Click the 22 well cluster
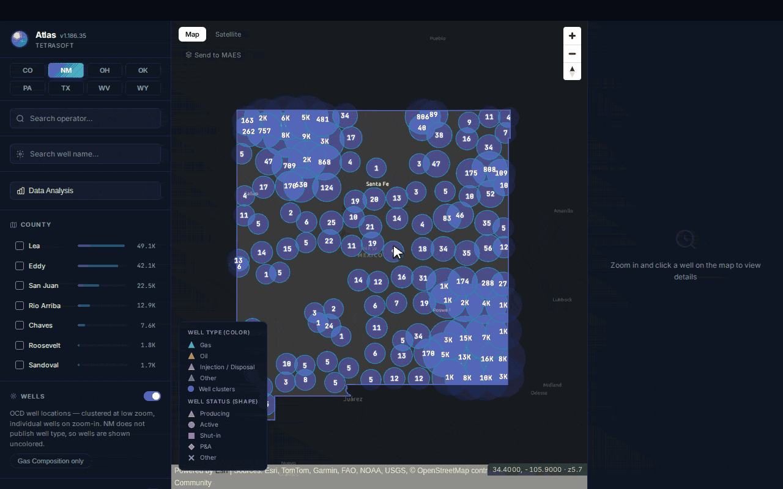This screenshot has width=783, height=489. [329, 241]
